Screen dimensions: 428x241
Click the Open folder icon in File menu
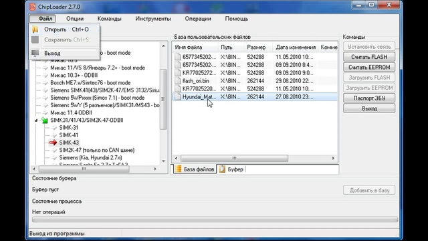(35, 29)
